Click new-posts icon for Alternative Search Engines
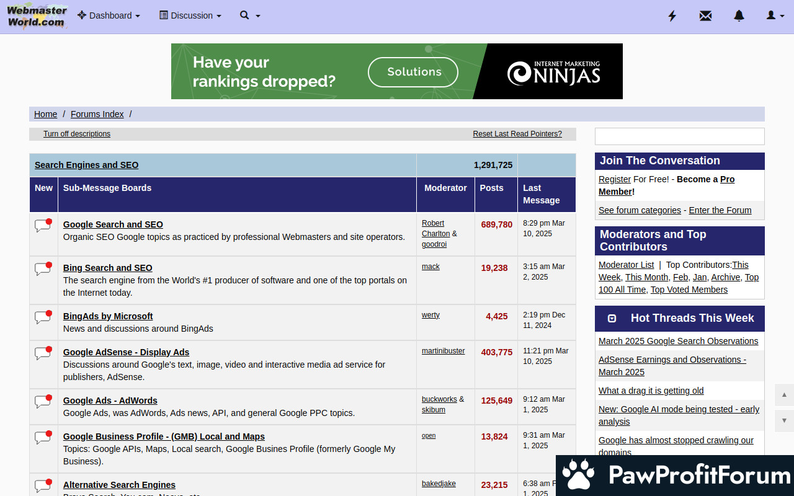The width and height of the screenshot is (794, 496). 43,486
